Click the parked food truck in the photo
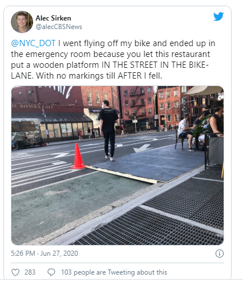Screen dimensions: 243x282 [26, 133]
